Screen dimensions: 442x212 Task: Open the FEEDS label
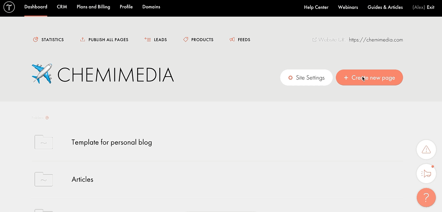tap(244, 40)
